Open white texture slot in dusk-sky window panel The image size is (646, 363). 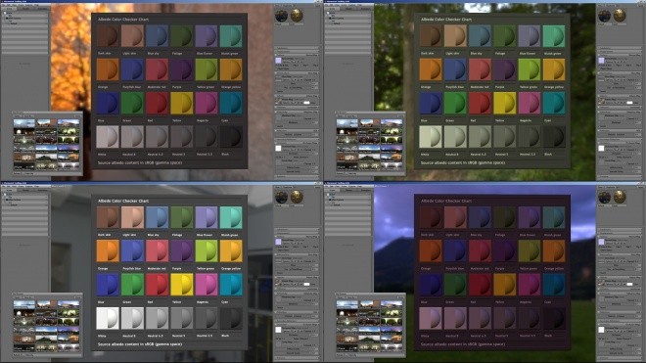tap(601, 329)
